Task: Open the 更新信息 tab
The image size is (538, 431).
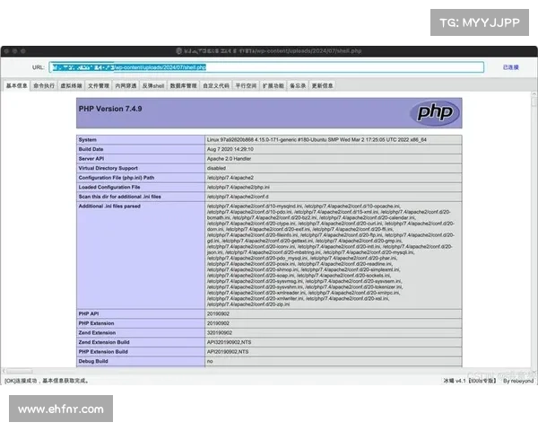Action: [322, 85]
